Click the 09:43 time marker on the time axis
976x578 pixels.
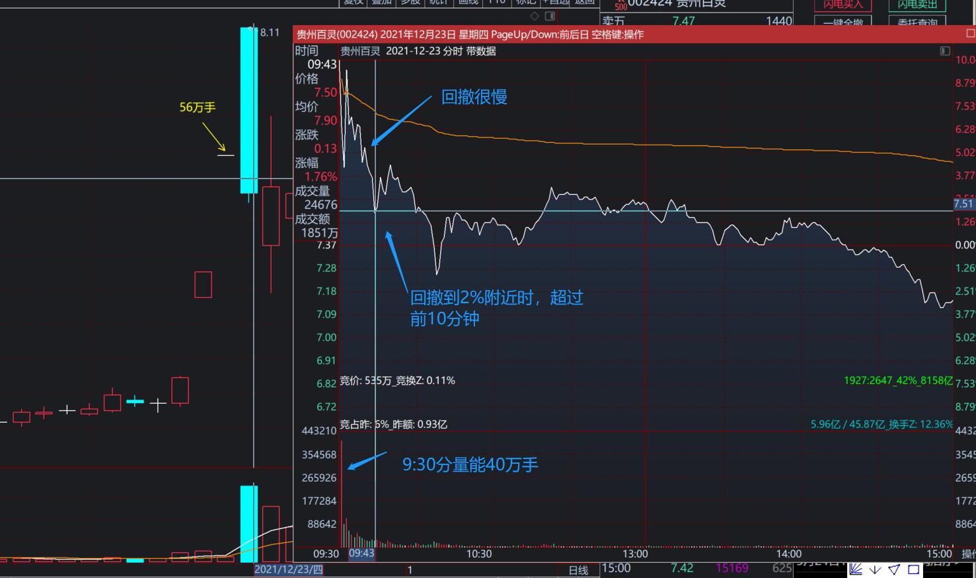pos(361,554)
